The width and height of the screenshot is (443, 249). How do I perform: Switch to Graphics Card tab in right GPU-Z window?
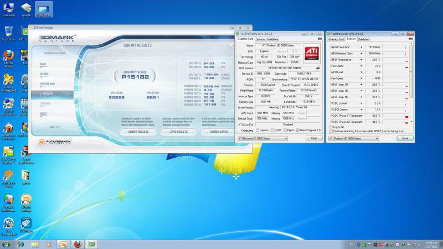tap(336, 39)
